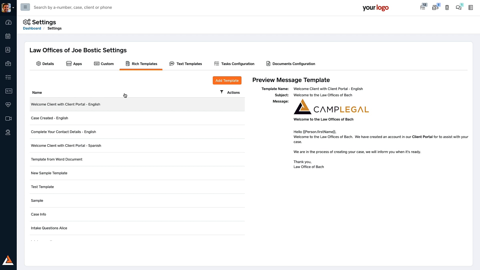Open the billing dollar sidebar icon

coord(8,91)
